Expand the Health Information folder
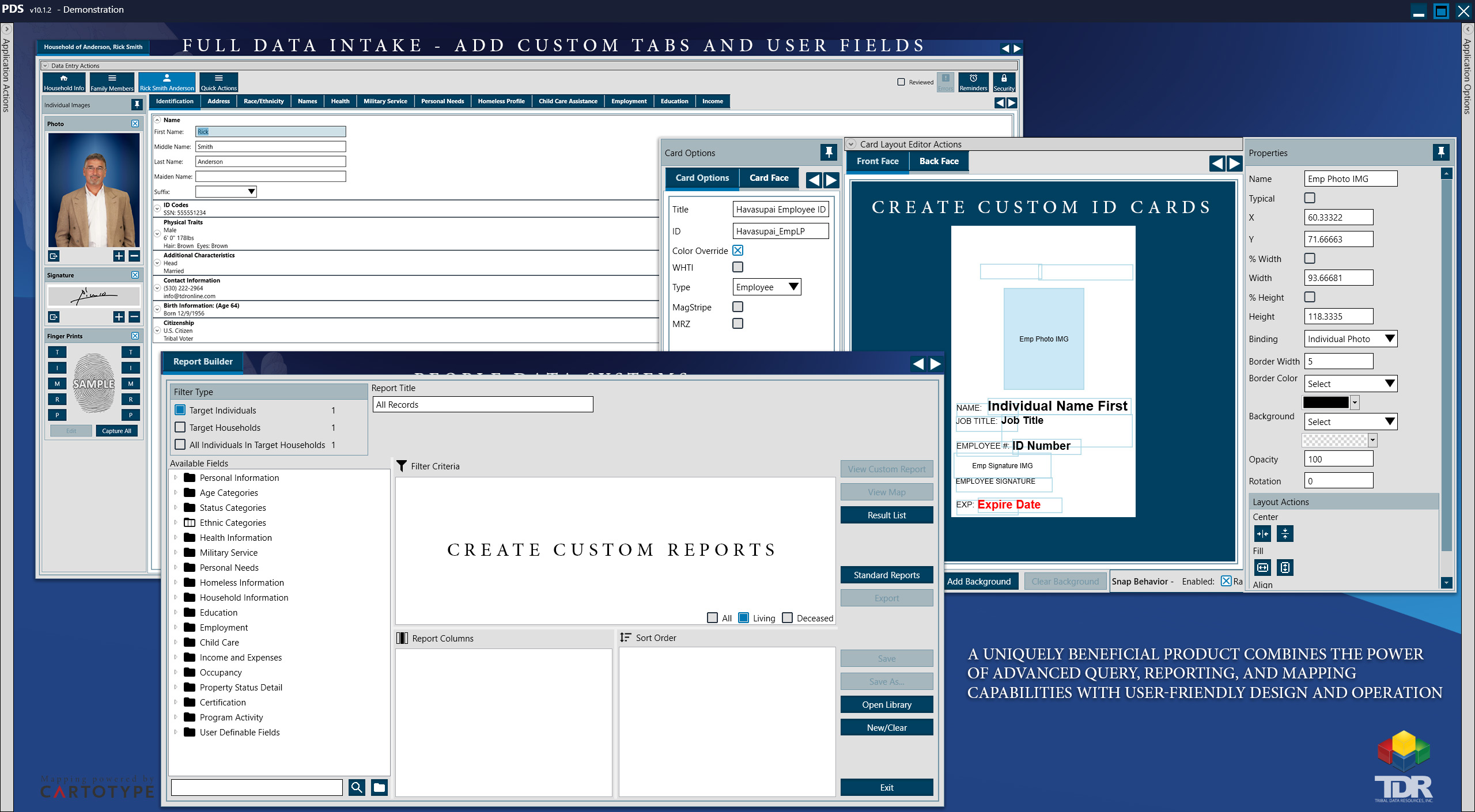This screenshot has height=812, width=1475. (x=176, y=537)
